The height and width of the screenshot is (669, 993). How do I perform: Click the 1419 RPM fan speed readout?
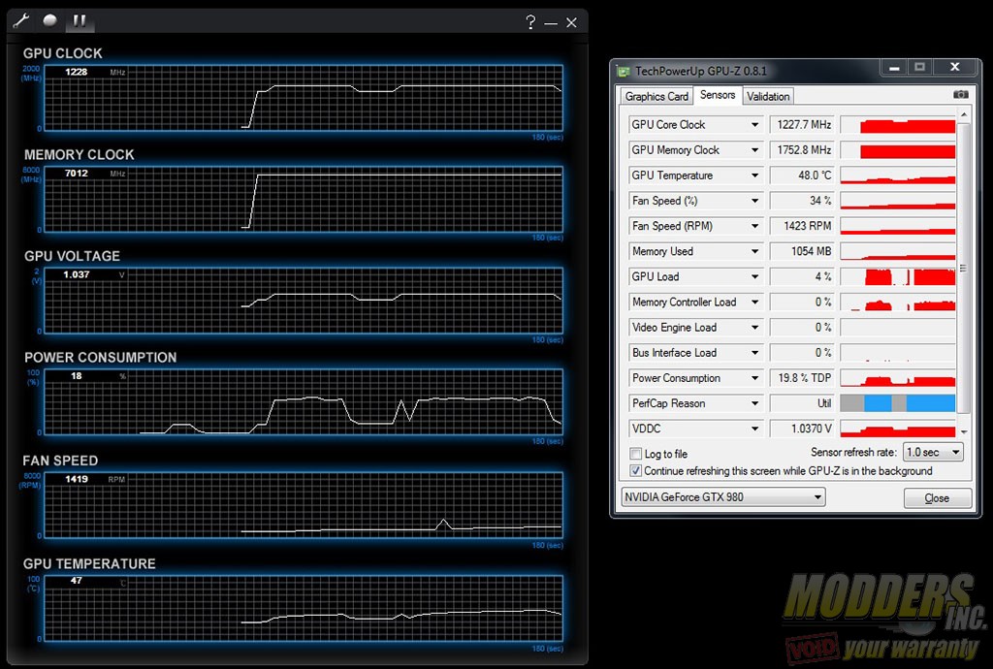(x=76, y=479)
